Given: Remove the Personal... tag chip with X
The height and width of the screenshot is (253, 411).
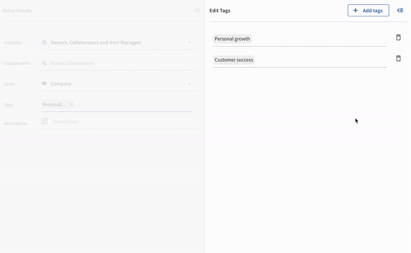Looking at the screenshot, I should click(x=71, y=104).
